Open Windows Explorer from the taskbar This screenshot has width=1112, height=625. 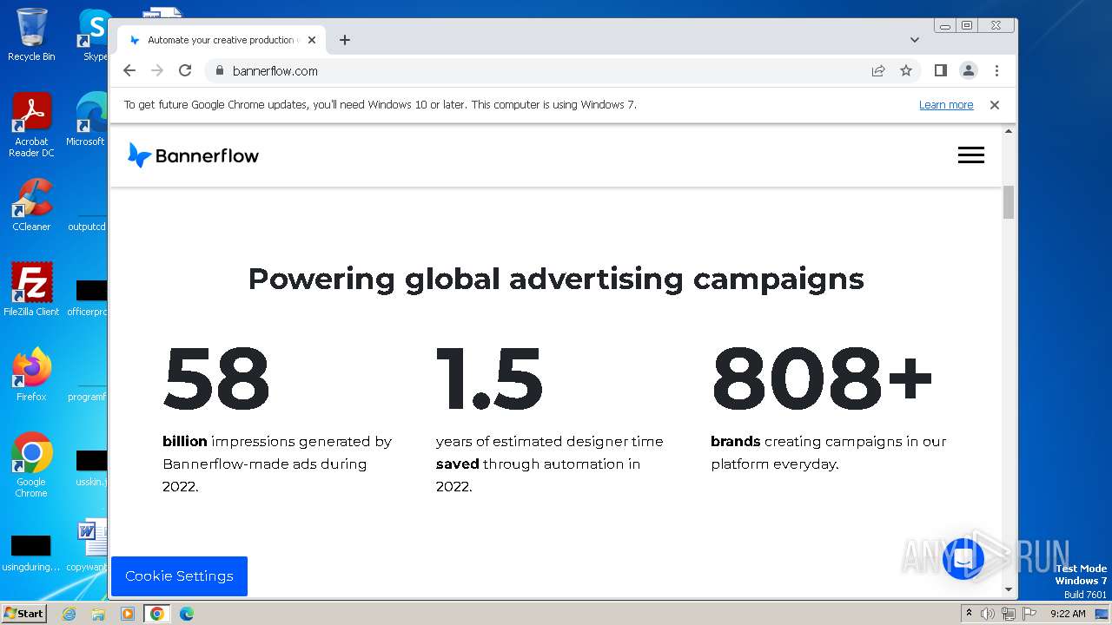point(98,614)
